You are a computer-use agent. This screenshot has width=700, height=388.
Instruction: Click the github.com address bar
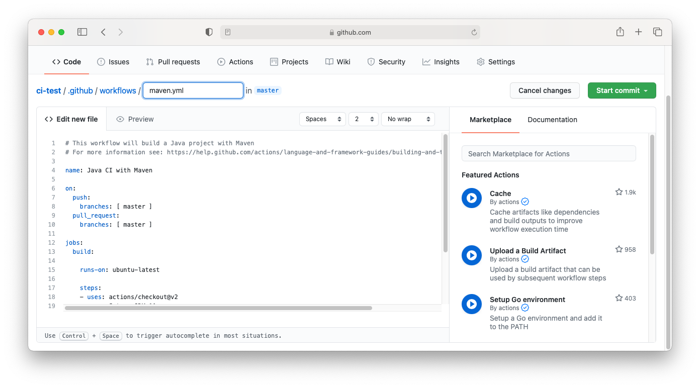[350, 32]
